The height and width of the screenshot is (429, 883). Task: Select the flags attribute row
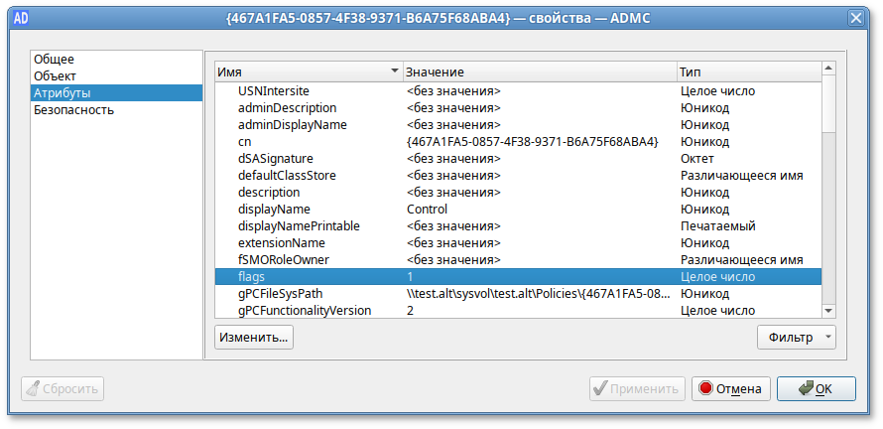tap(518, 277)
